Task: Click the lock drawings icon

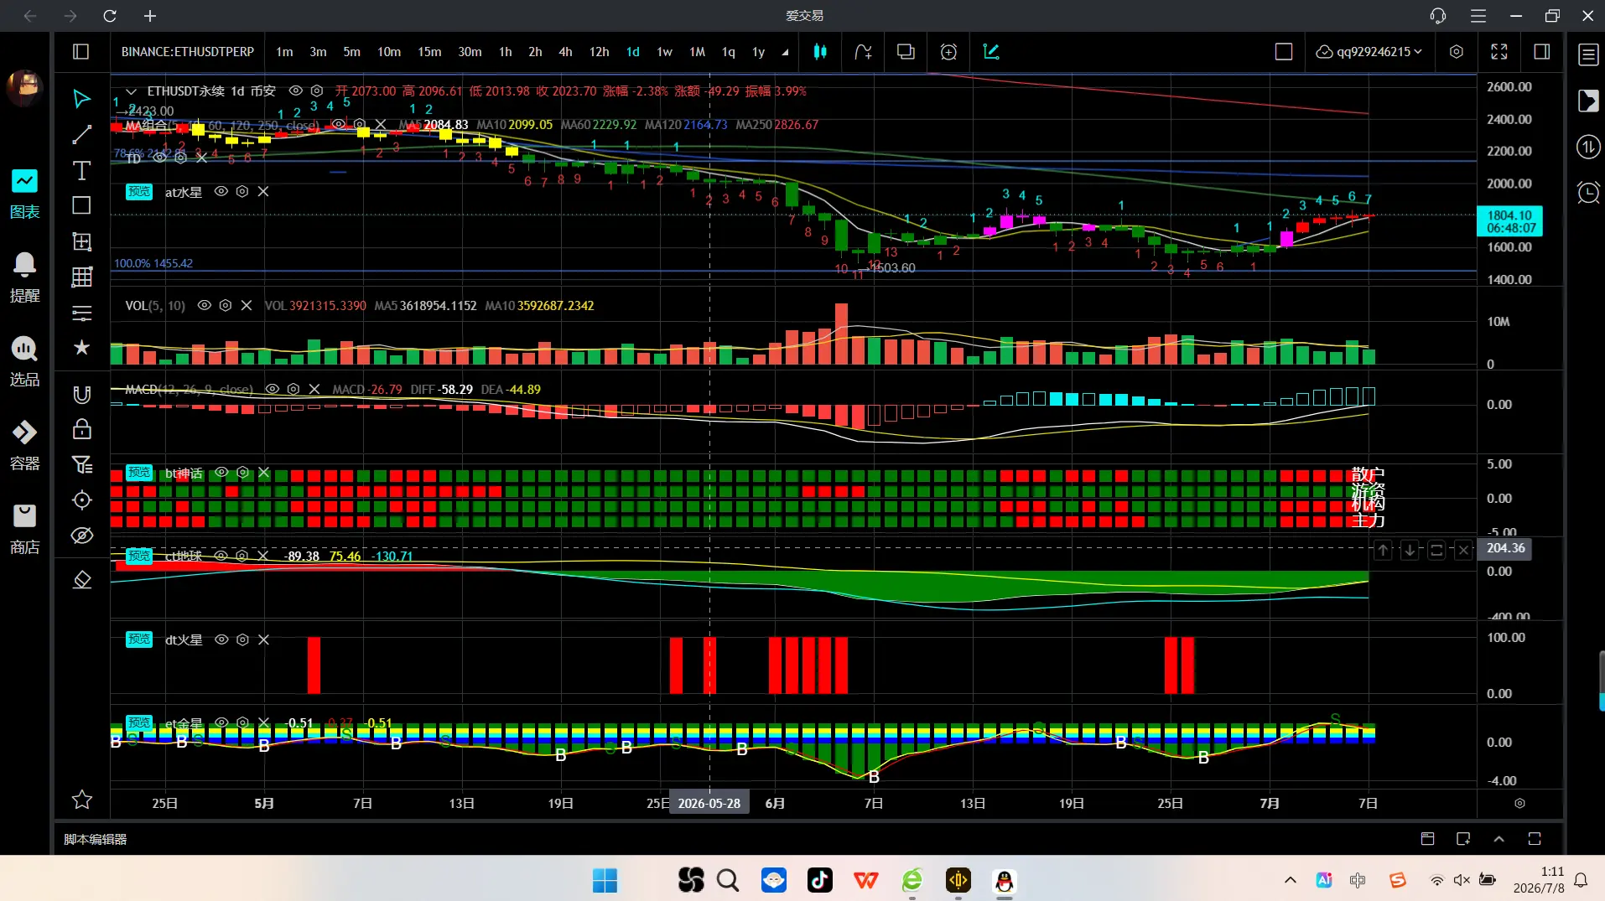Action: pyautogui.click(x=81, y=429)
